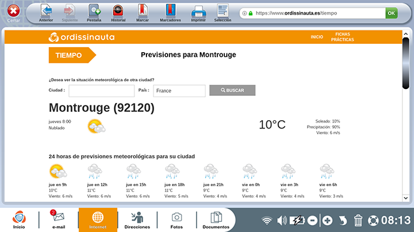
Task: Click the Previsiones para Montrouge title
Action: (189, 55)
